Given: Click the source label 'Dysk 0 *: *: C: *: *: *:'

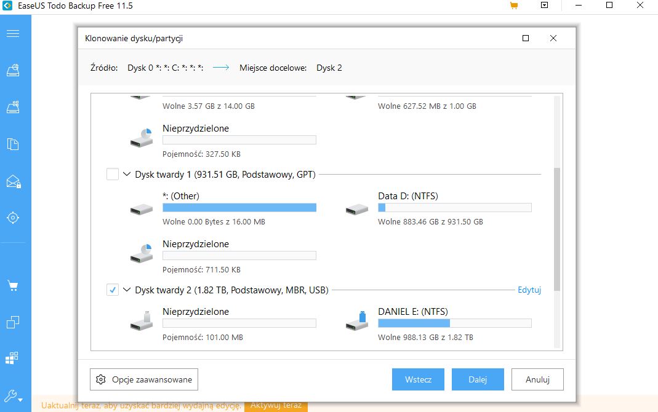Looking at the screenshot, I should (166, 68).
